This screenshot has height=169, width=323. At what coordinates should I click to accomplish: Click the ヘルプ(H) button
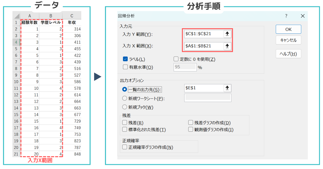click(x=288, y=54)
